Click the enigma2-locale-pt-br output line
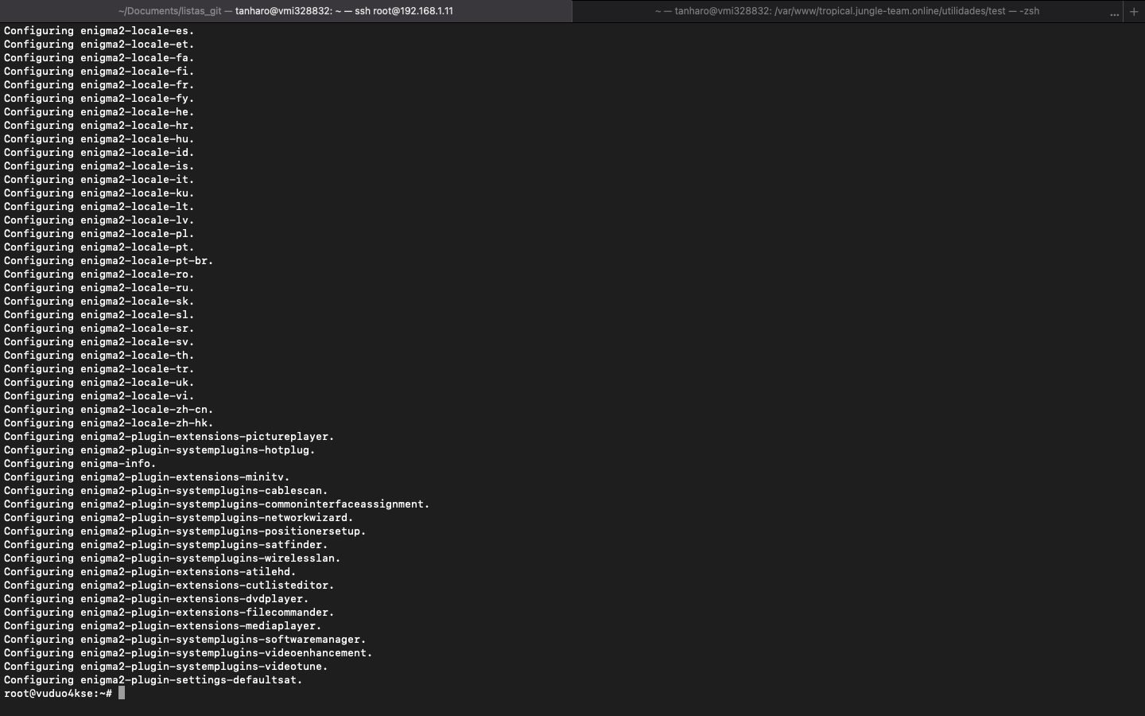Image resolution: width=1145 pixels, height=716 pixels. point(109,261)
